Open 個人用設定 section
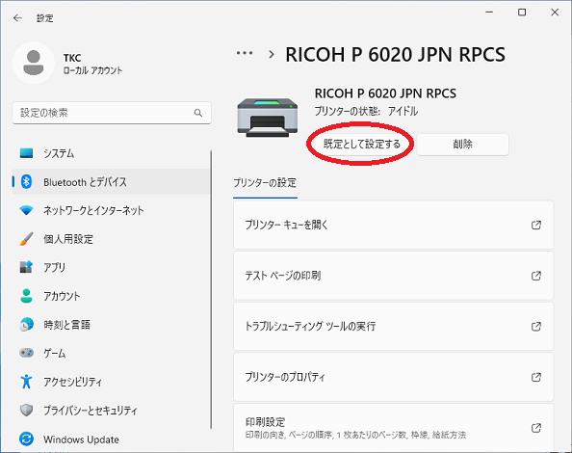The image size is (572, 453). tap(111, 239)
